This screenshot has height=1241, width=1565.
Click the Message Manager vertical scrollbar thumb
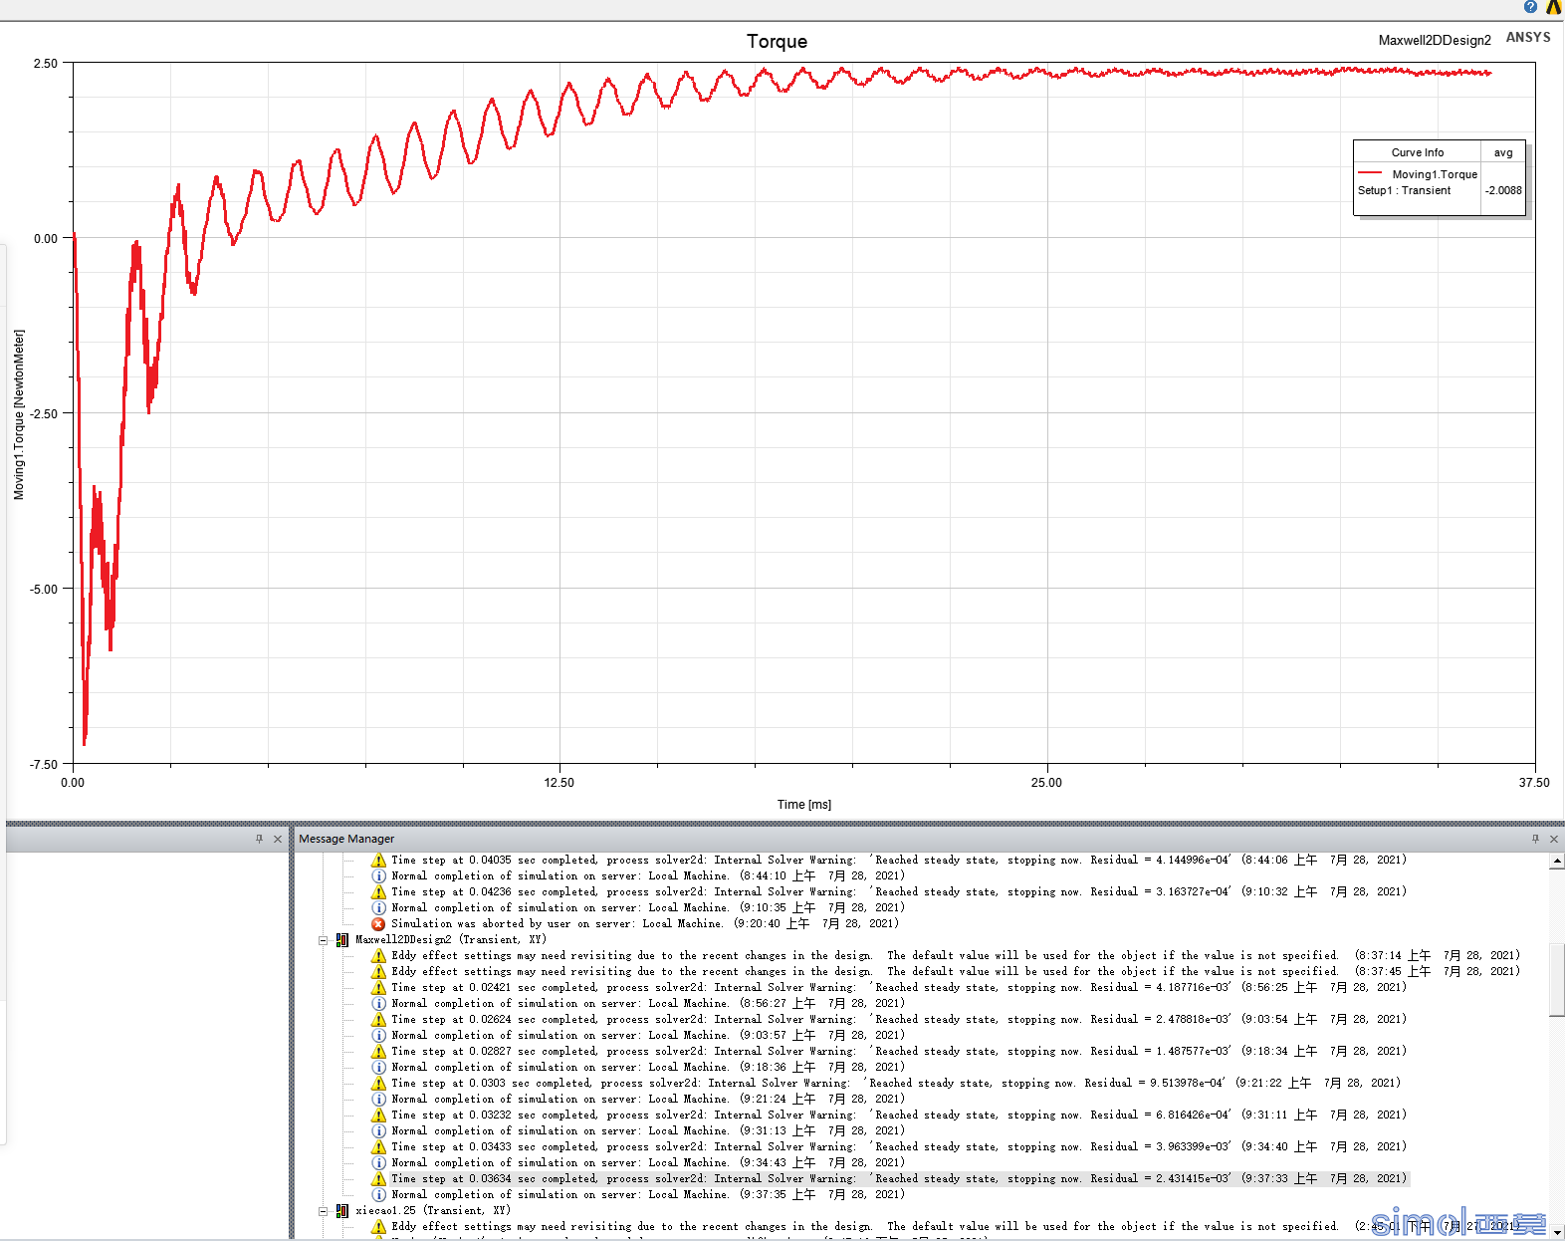click(1556, 980)
